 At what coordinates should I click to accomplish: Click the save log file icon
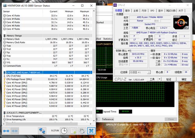pos(73,130)
